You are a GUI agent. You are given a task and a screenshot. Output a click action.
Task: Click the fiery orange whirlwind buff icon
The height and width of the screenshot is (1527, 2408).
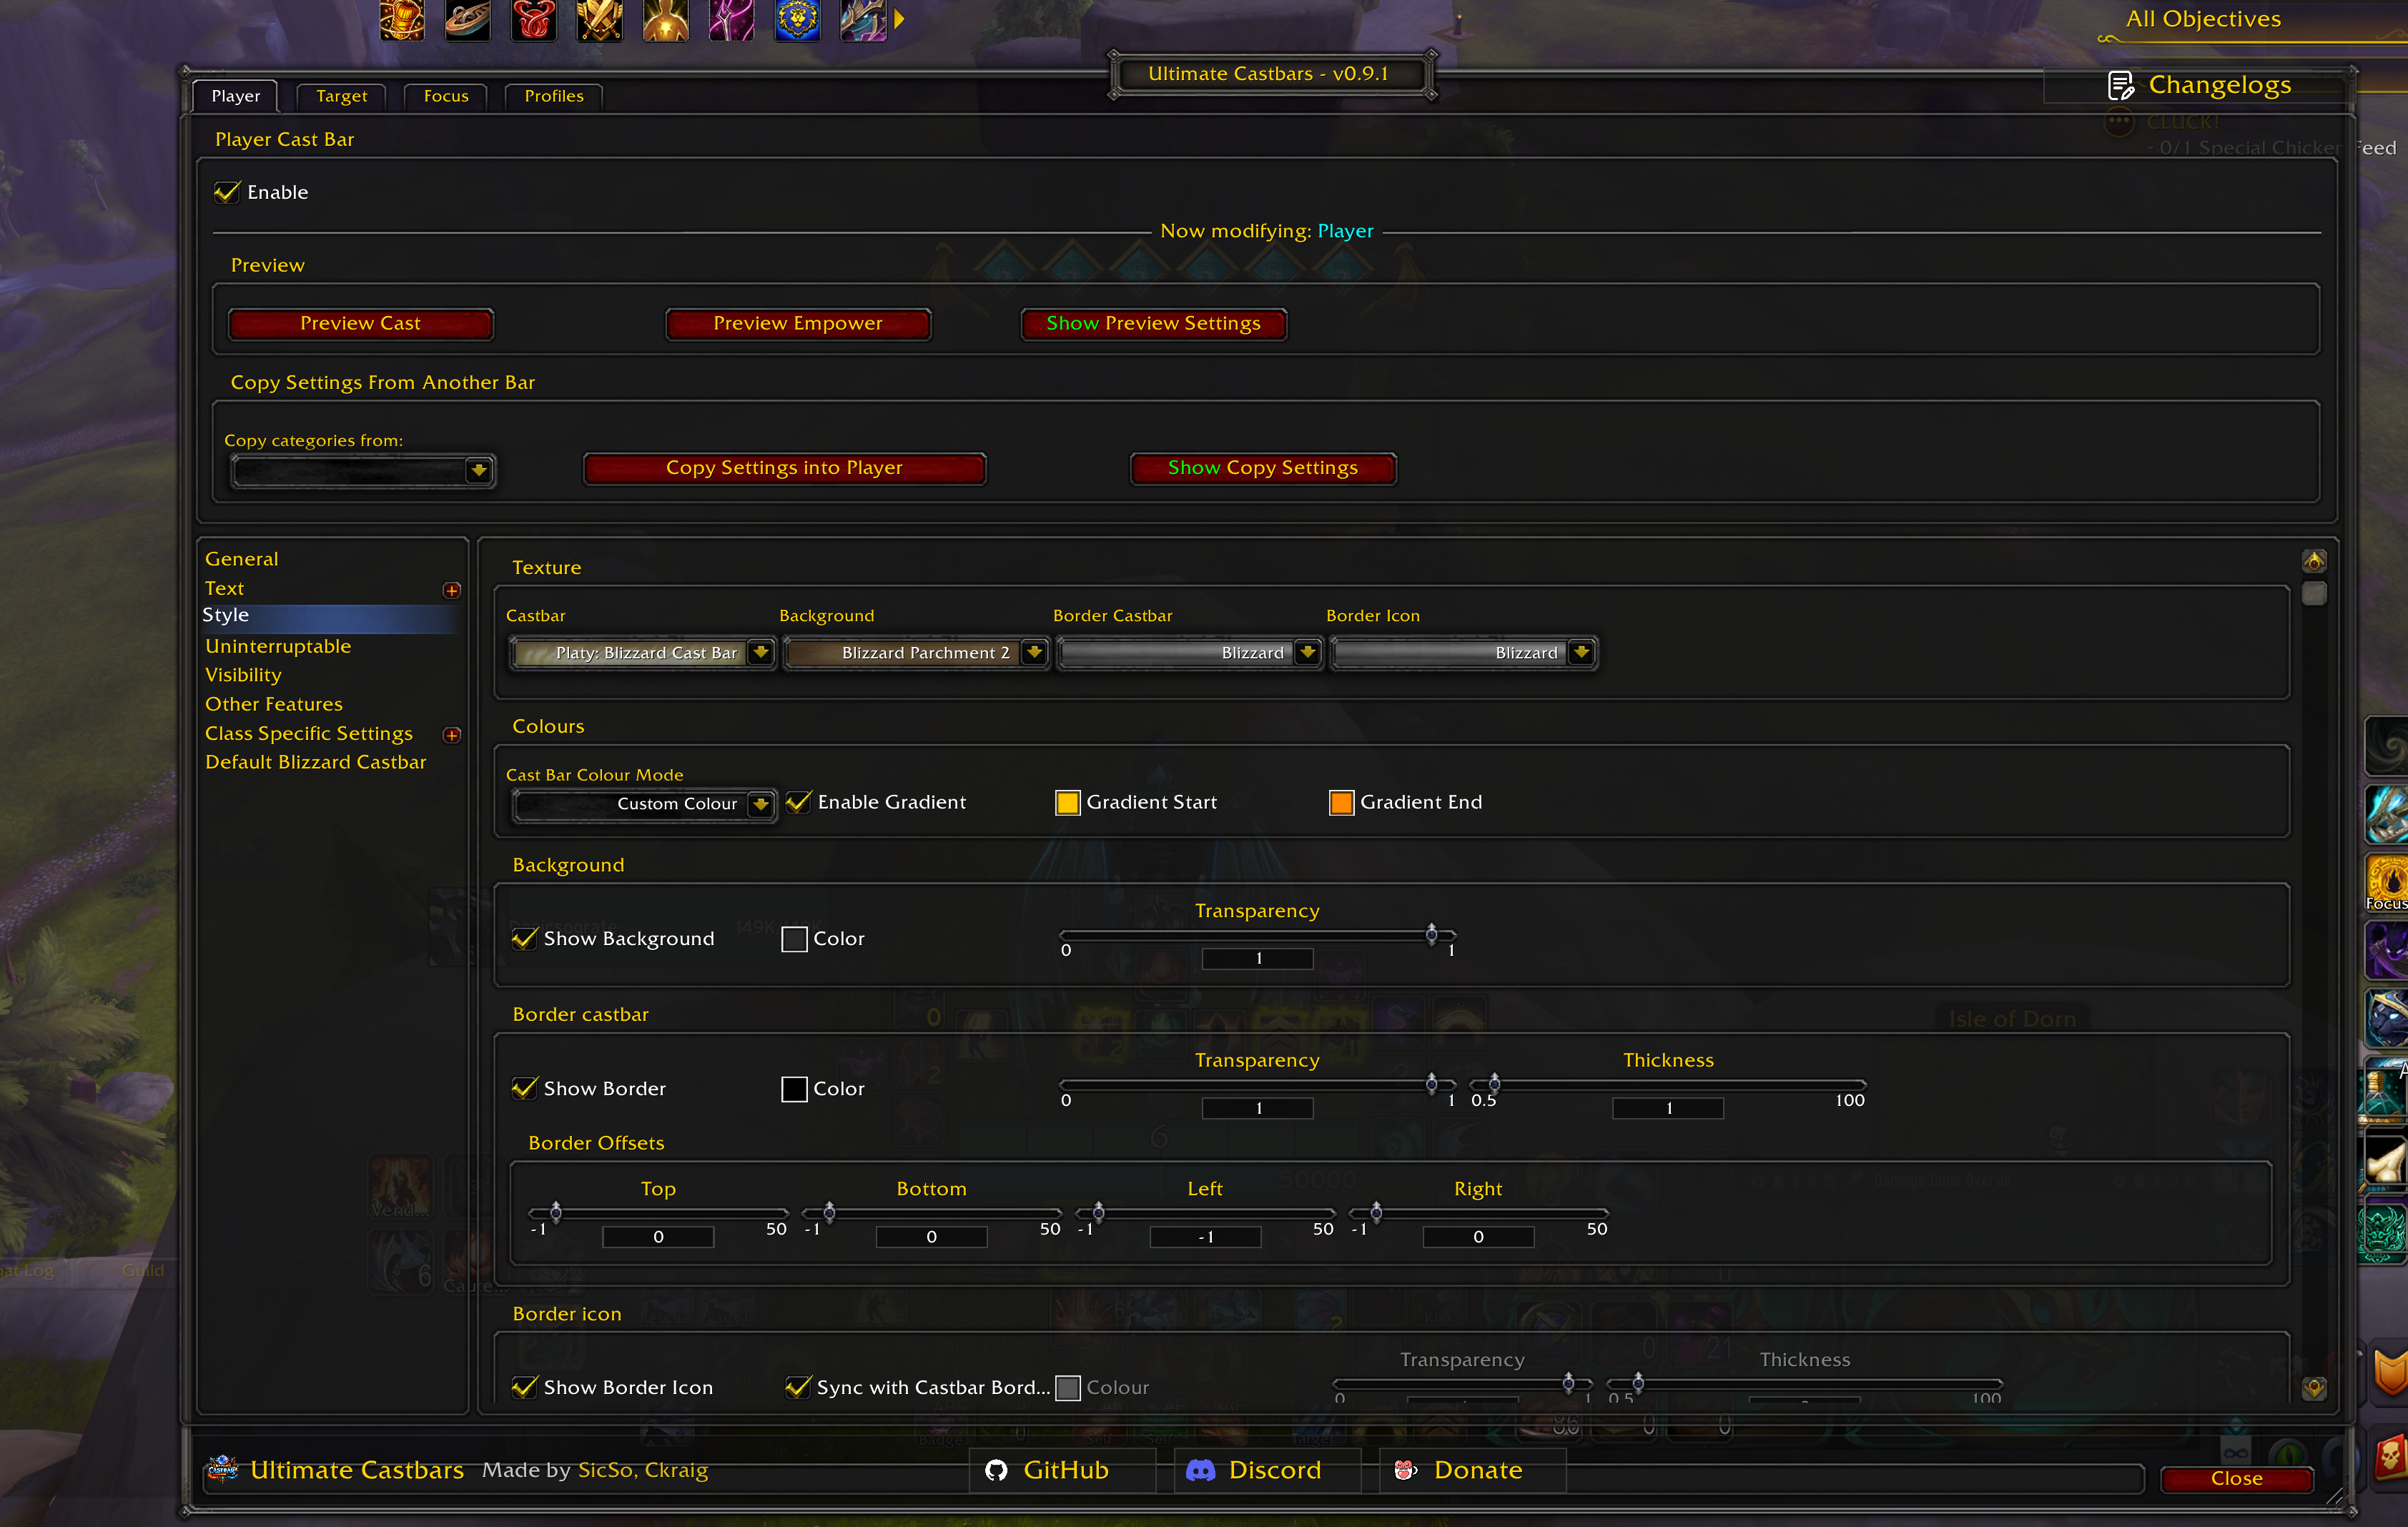tap(402, 19)
